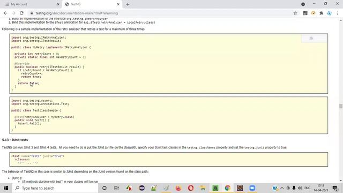
Task: Click the vertical scrollbar thumb
Action: click(x=341, y=106)
